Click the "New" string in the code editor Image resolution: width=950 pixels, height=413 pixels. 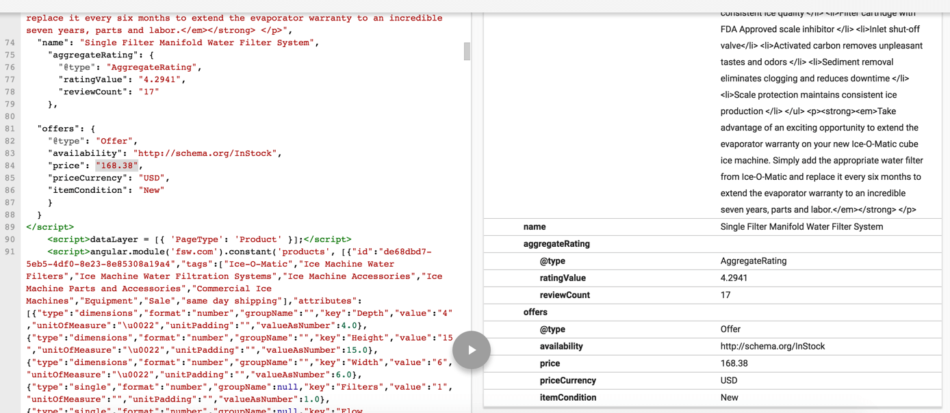coord(152,190)
